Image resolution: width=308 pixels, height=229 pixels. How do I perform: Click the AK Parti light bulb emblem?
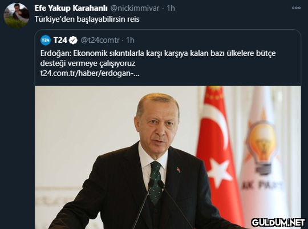262,147
